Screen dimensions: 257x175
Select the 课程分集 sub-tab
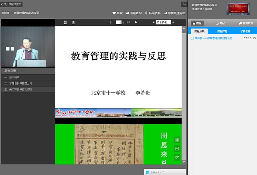coord(199,31)
